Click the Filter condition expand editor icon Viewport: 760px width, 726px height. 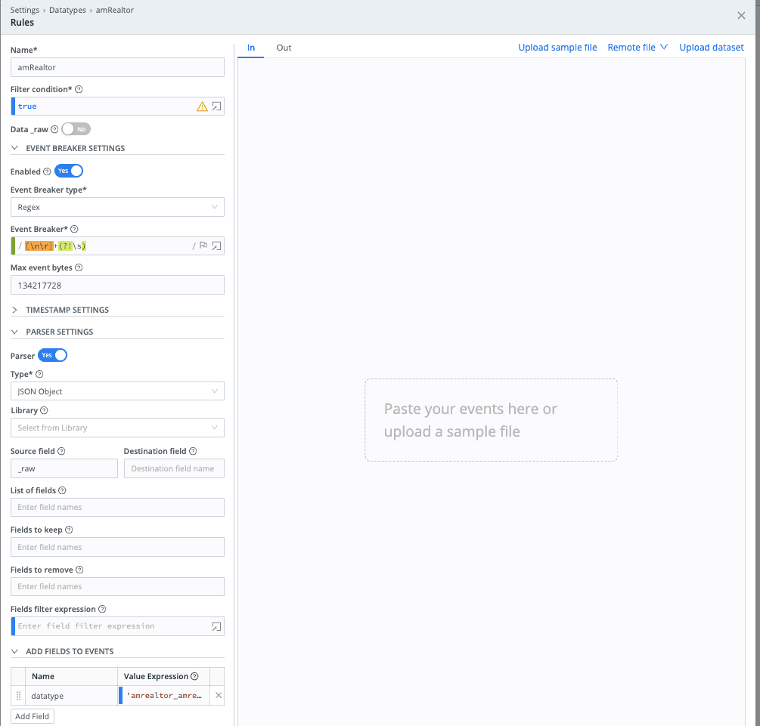coord(216,107)
